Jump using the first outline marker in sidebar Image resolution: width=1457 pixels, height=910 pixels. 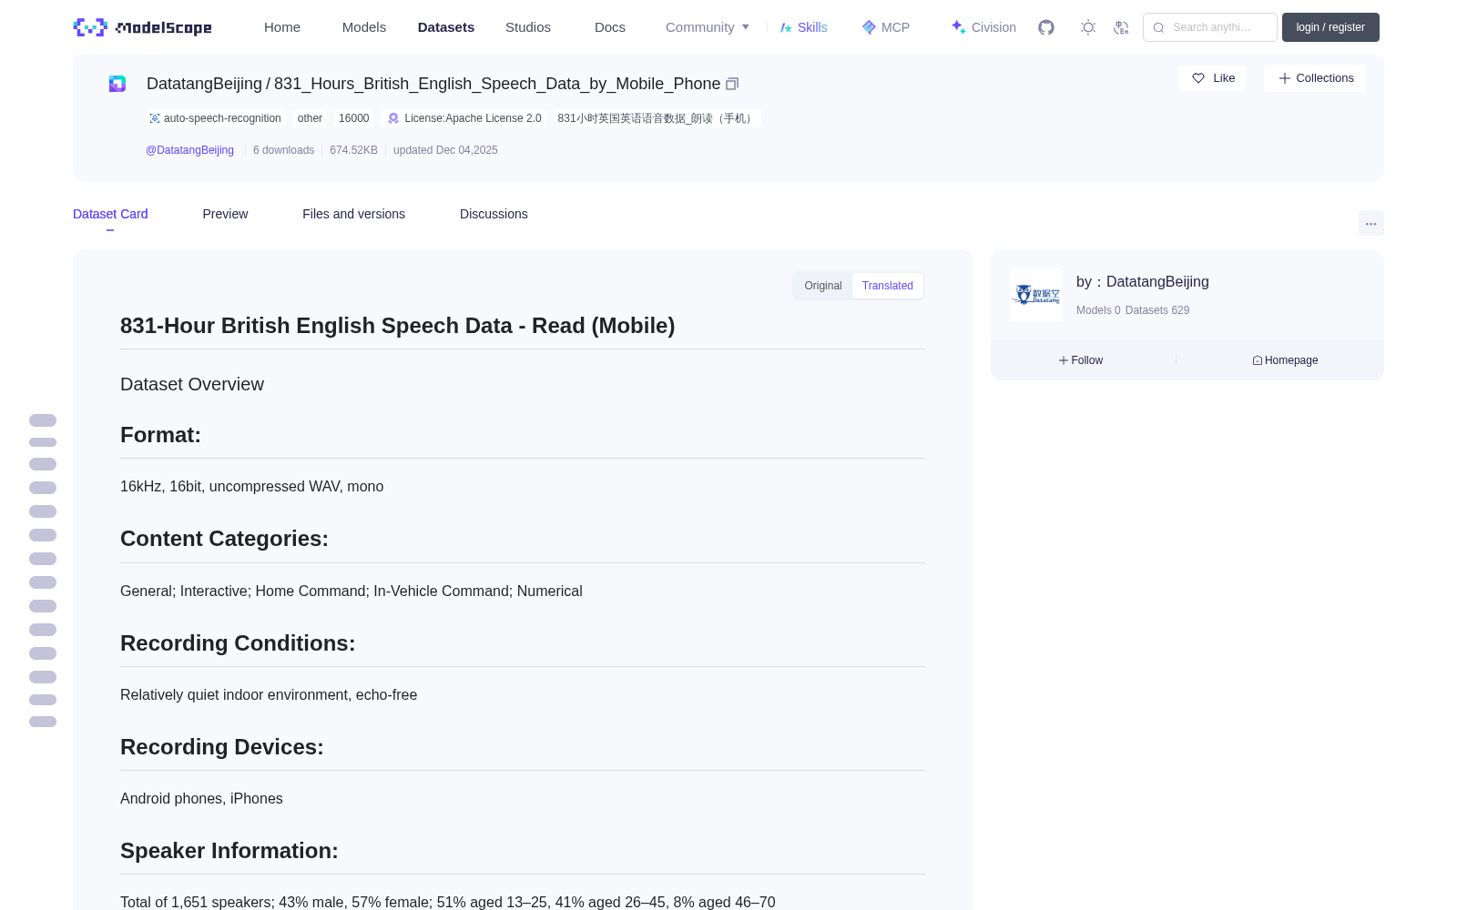click(x=43, y=420)
